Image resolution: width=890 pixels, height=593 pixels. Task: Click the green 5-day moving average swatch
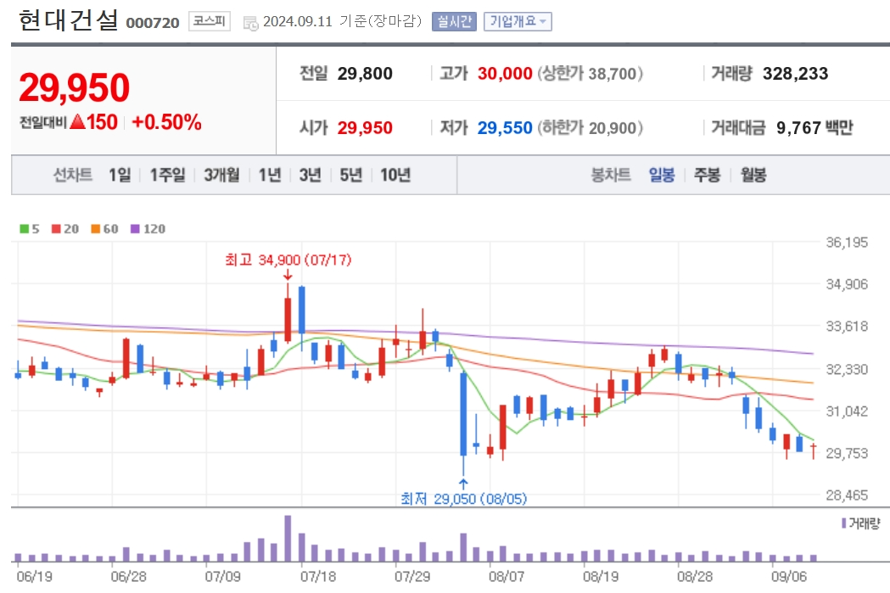click(x=24, y=229)
